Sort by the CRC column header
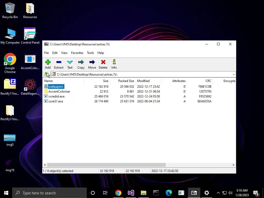This screenshot has height=198, width=264. [x=200, y=81]
